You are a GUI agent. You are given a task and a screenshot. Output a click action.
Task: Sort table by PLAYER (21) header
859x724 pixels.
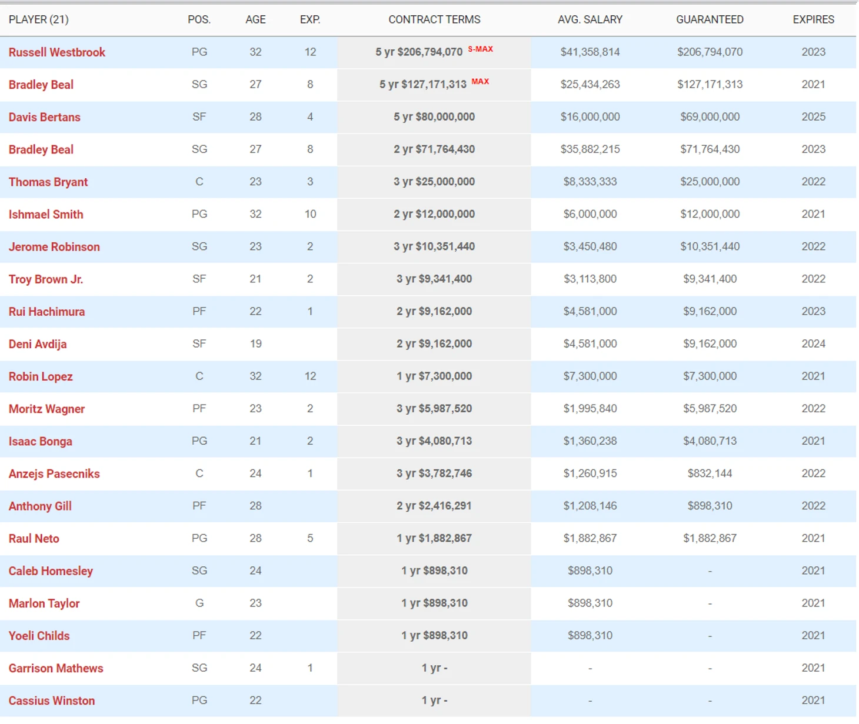[38, 19]
